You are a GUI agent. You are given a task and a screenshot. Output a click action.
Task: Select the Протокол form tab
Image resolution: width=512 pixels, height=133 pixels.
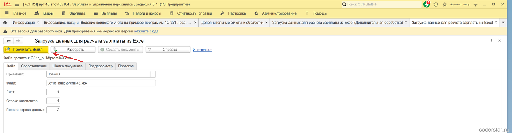(126, 66)
